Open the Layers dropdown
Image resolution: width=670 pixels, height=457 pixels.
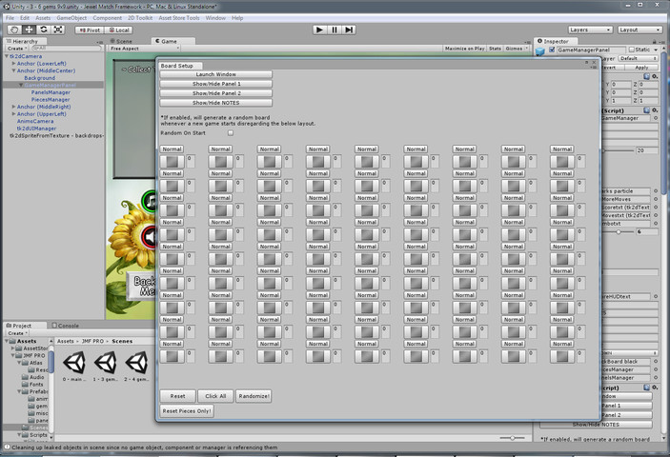pos(591,30)
